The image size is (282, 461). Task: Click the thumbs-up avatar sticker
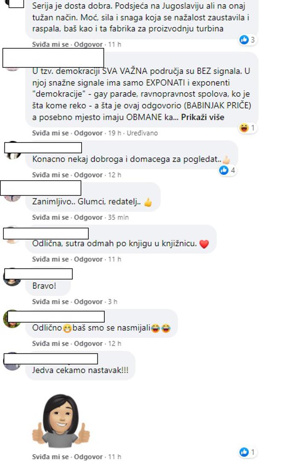click(61, 420)
